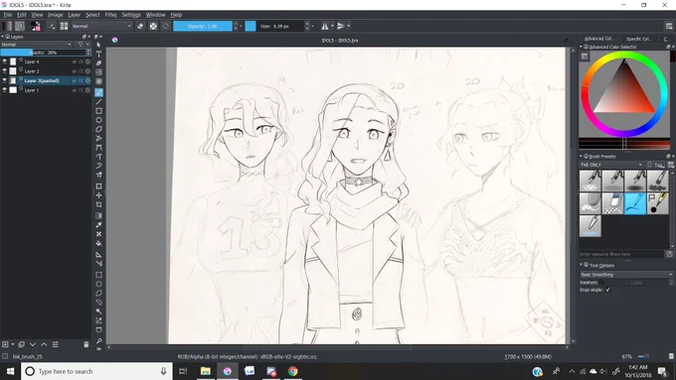Select the Bezier curve tool
This screenshot has width=676, height=380.
pos(98,147)
